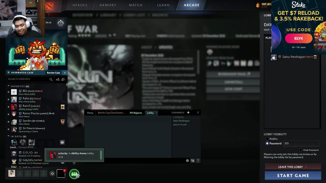Open the Lobby tab dropdown arrow
Image resolution: width=326 pixels, height=183 pixels.
(156, 113)
